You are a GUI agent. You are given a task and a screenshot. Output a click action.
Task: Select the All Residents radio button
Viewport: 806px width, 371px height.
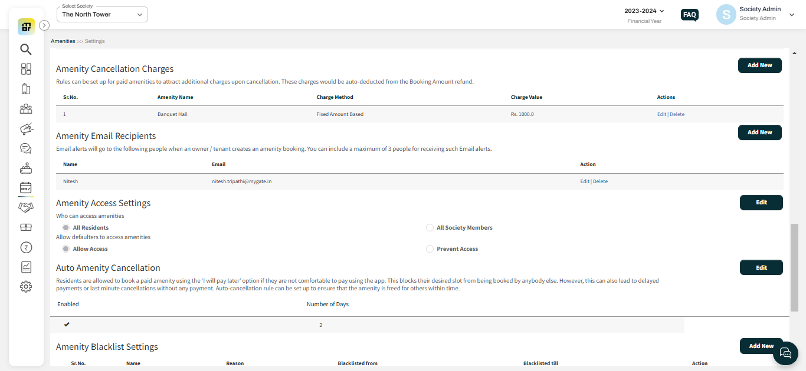(x=66, y=228)
